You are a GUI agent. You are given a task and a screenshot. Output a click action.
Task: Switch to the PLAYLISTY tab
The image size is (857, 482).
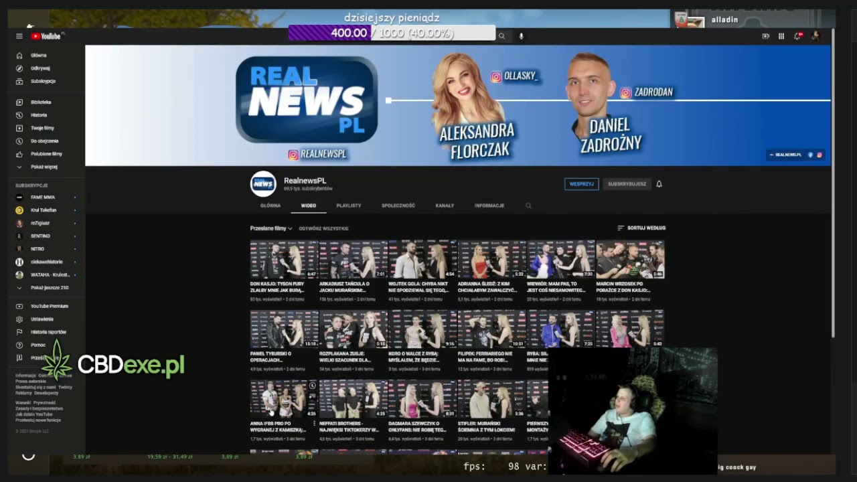(348, 206)
